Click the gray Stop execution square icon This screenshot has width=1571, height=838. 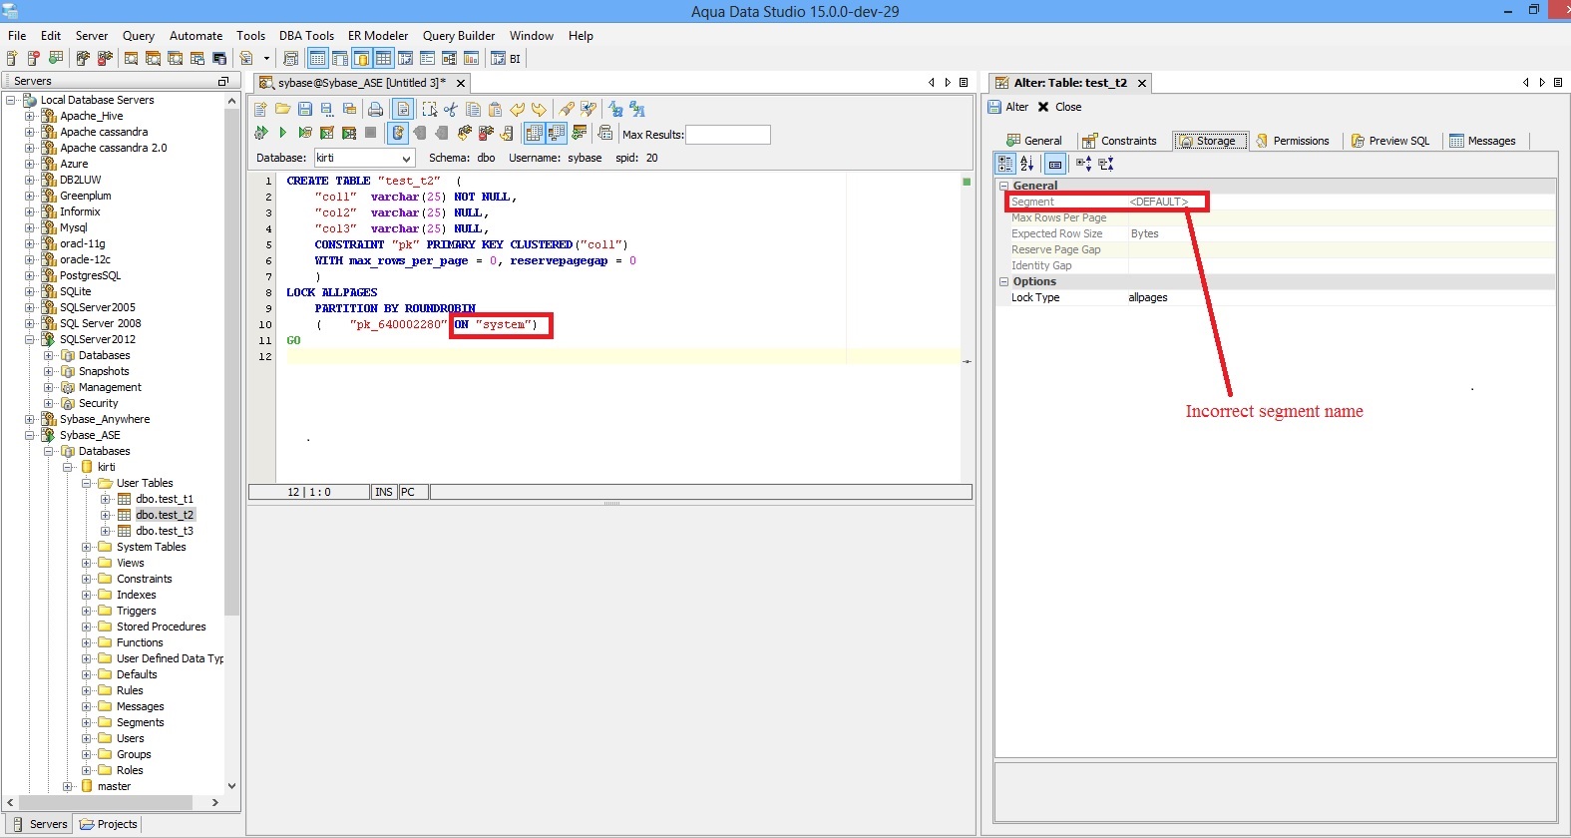point(371,133)
